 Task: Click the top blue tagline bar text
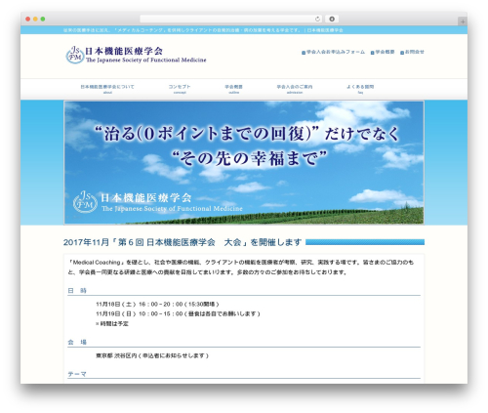pyautogui.click(x=203, y=30)
